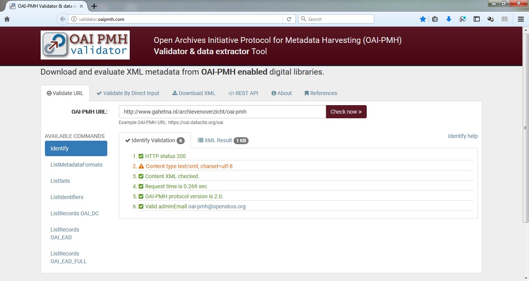Click green check icon beside Request time

pos(141,186)
